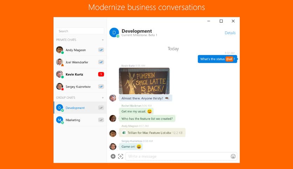Click the Excel file icon in attachment

tap(124, 133)
